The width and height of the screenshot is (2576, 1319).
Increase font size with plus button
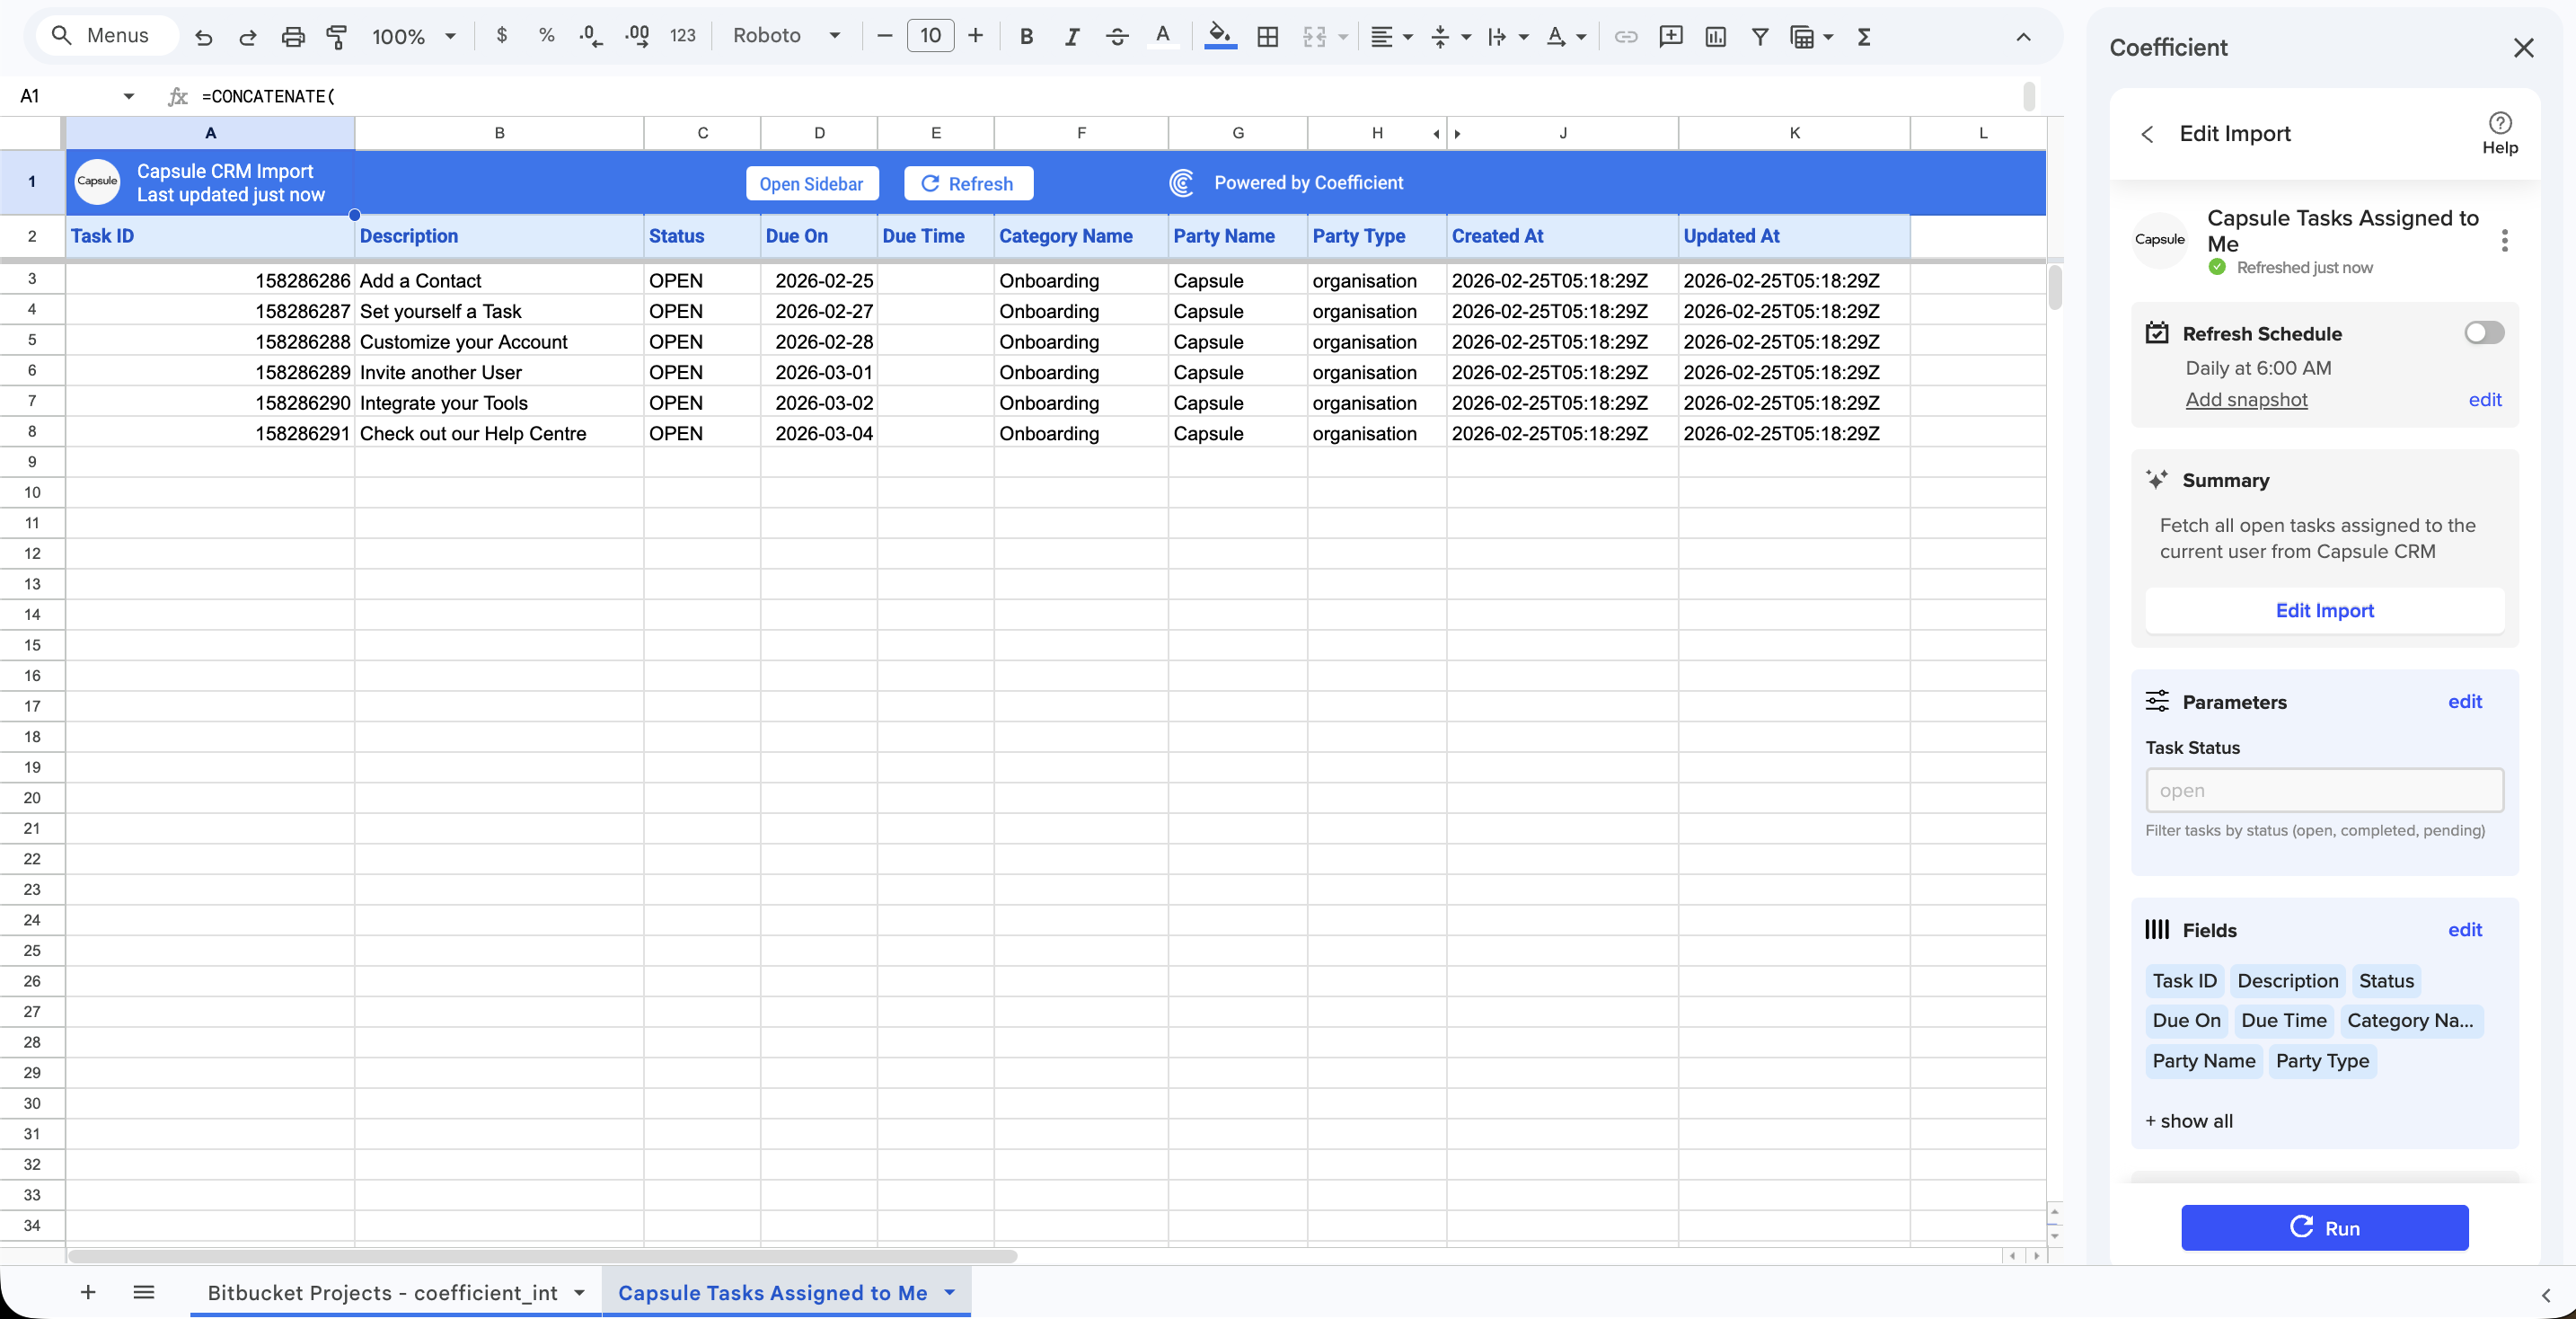pos(976,37)
